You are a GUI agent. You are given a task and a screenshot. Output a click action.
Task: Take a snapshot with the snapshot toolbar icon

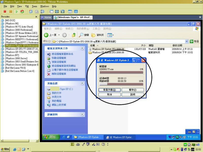click(x=31, y=11)
